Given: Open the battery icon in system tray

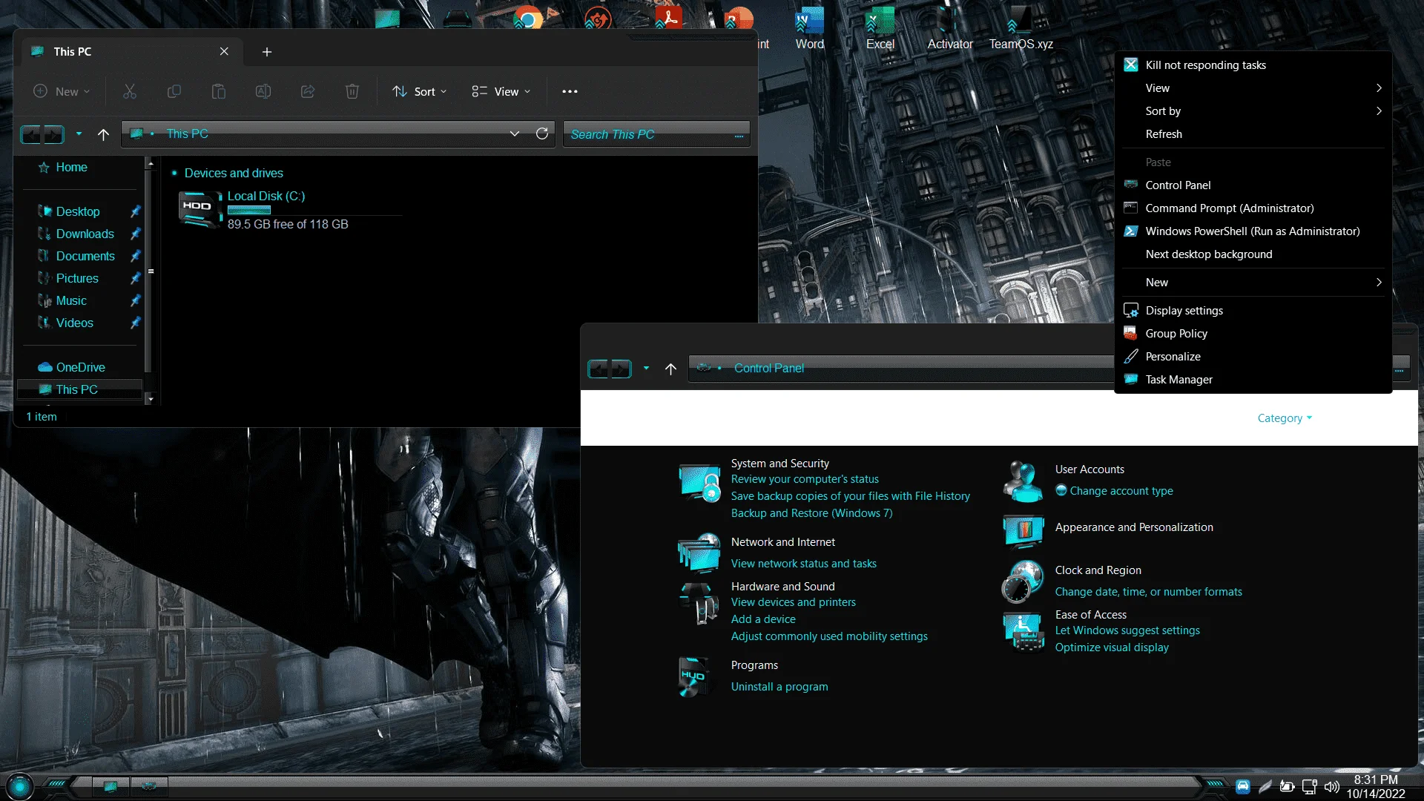Looking at the screenshot, I should [1288, 786].
